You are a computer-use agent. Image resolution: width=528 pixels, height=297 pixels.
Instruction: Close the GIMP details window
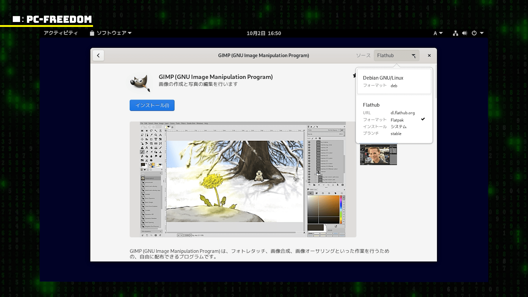[x=429, y=56]
